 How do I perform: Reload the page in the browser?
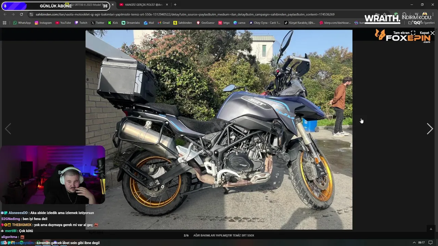pyautogui.click(x=21, y=14)
